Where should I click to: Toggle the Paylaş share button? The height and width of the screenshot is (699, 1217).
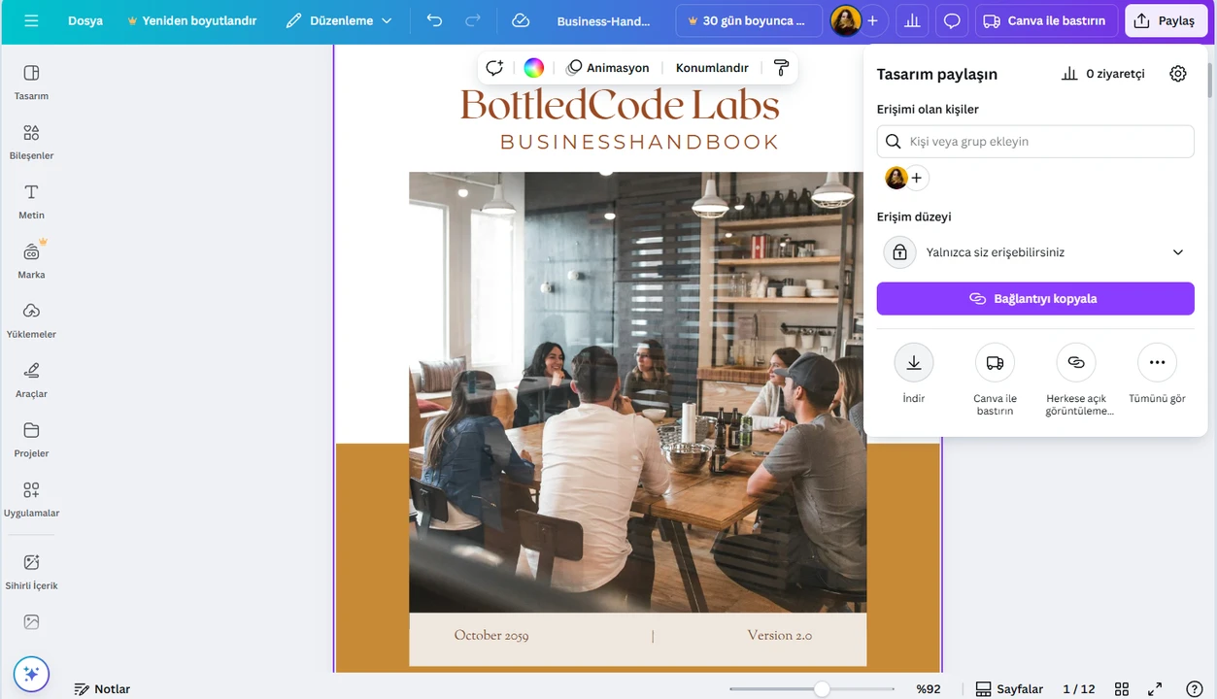pyautogui.click(x=1166, y=20)
